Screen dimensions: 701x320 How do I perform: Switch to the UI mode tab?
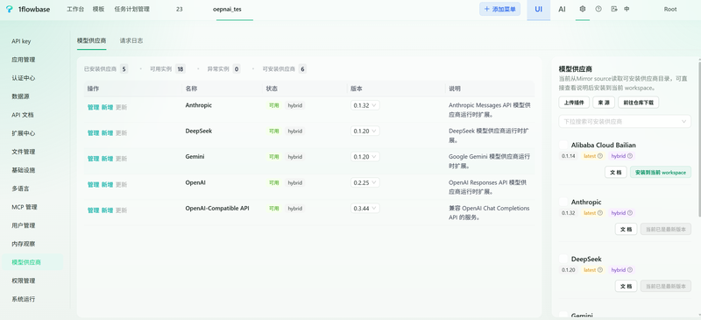pyautogui.click(x=539, y=10)
